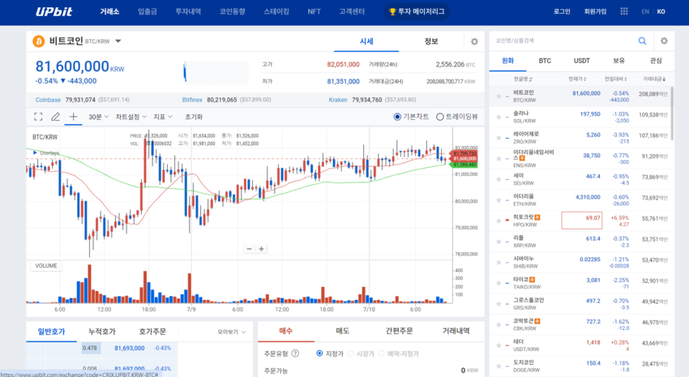Open the 입출금 menu
Screen dimensions: 689x377
pos(148,11)
